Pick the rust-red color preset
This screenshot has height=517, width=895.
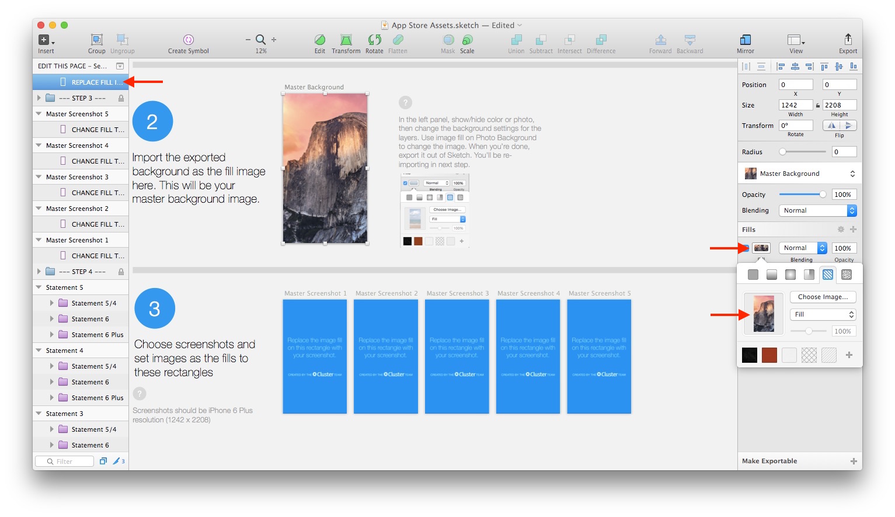pyautogui.click(x=769, y=355)
